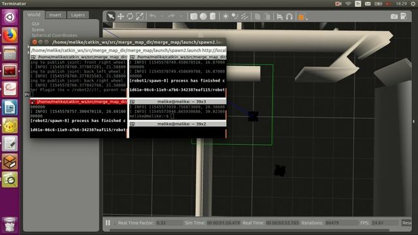Screen dimensions: 418x235
Task: Click the screen recording indicator in top panel
Action: 338,4
